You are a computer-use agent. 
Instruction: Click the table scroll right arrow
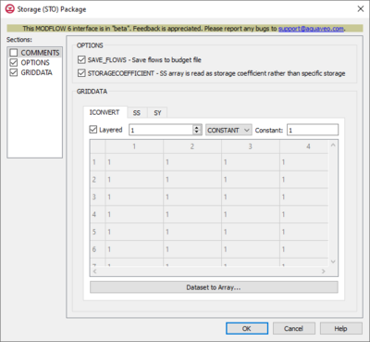323,272
